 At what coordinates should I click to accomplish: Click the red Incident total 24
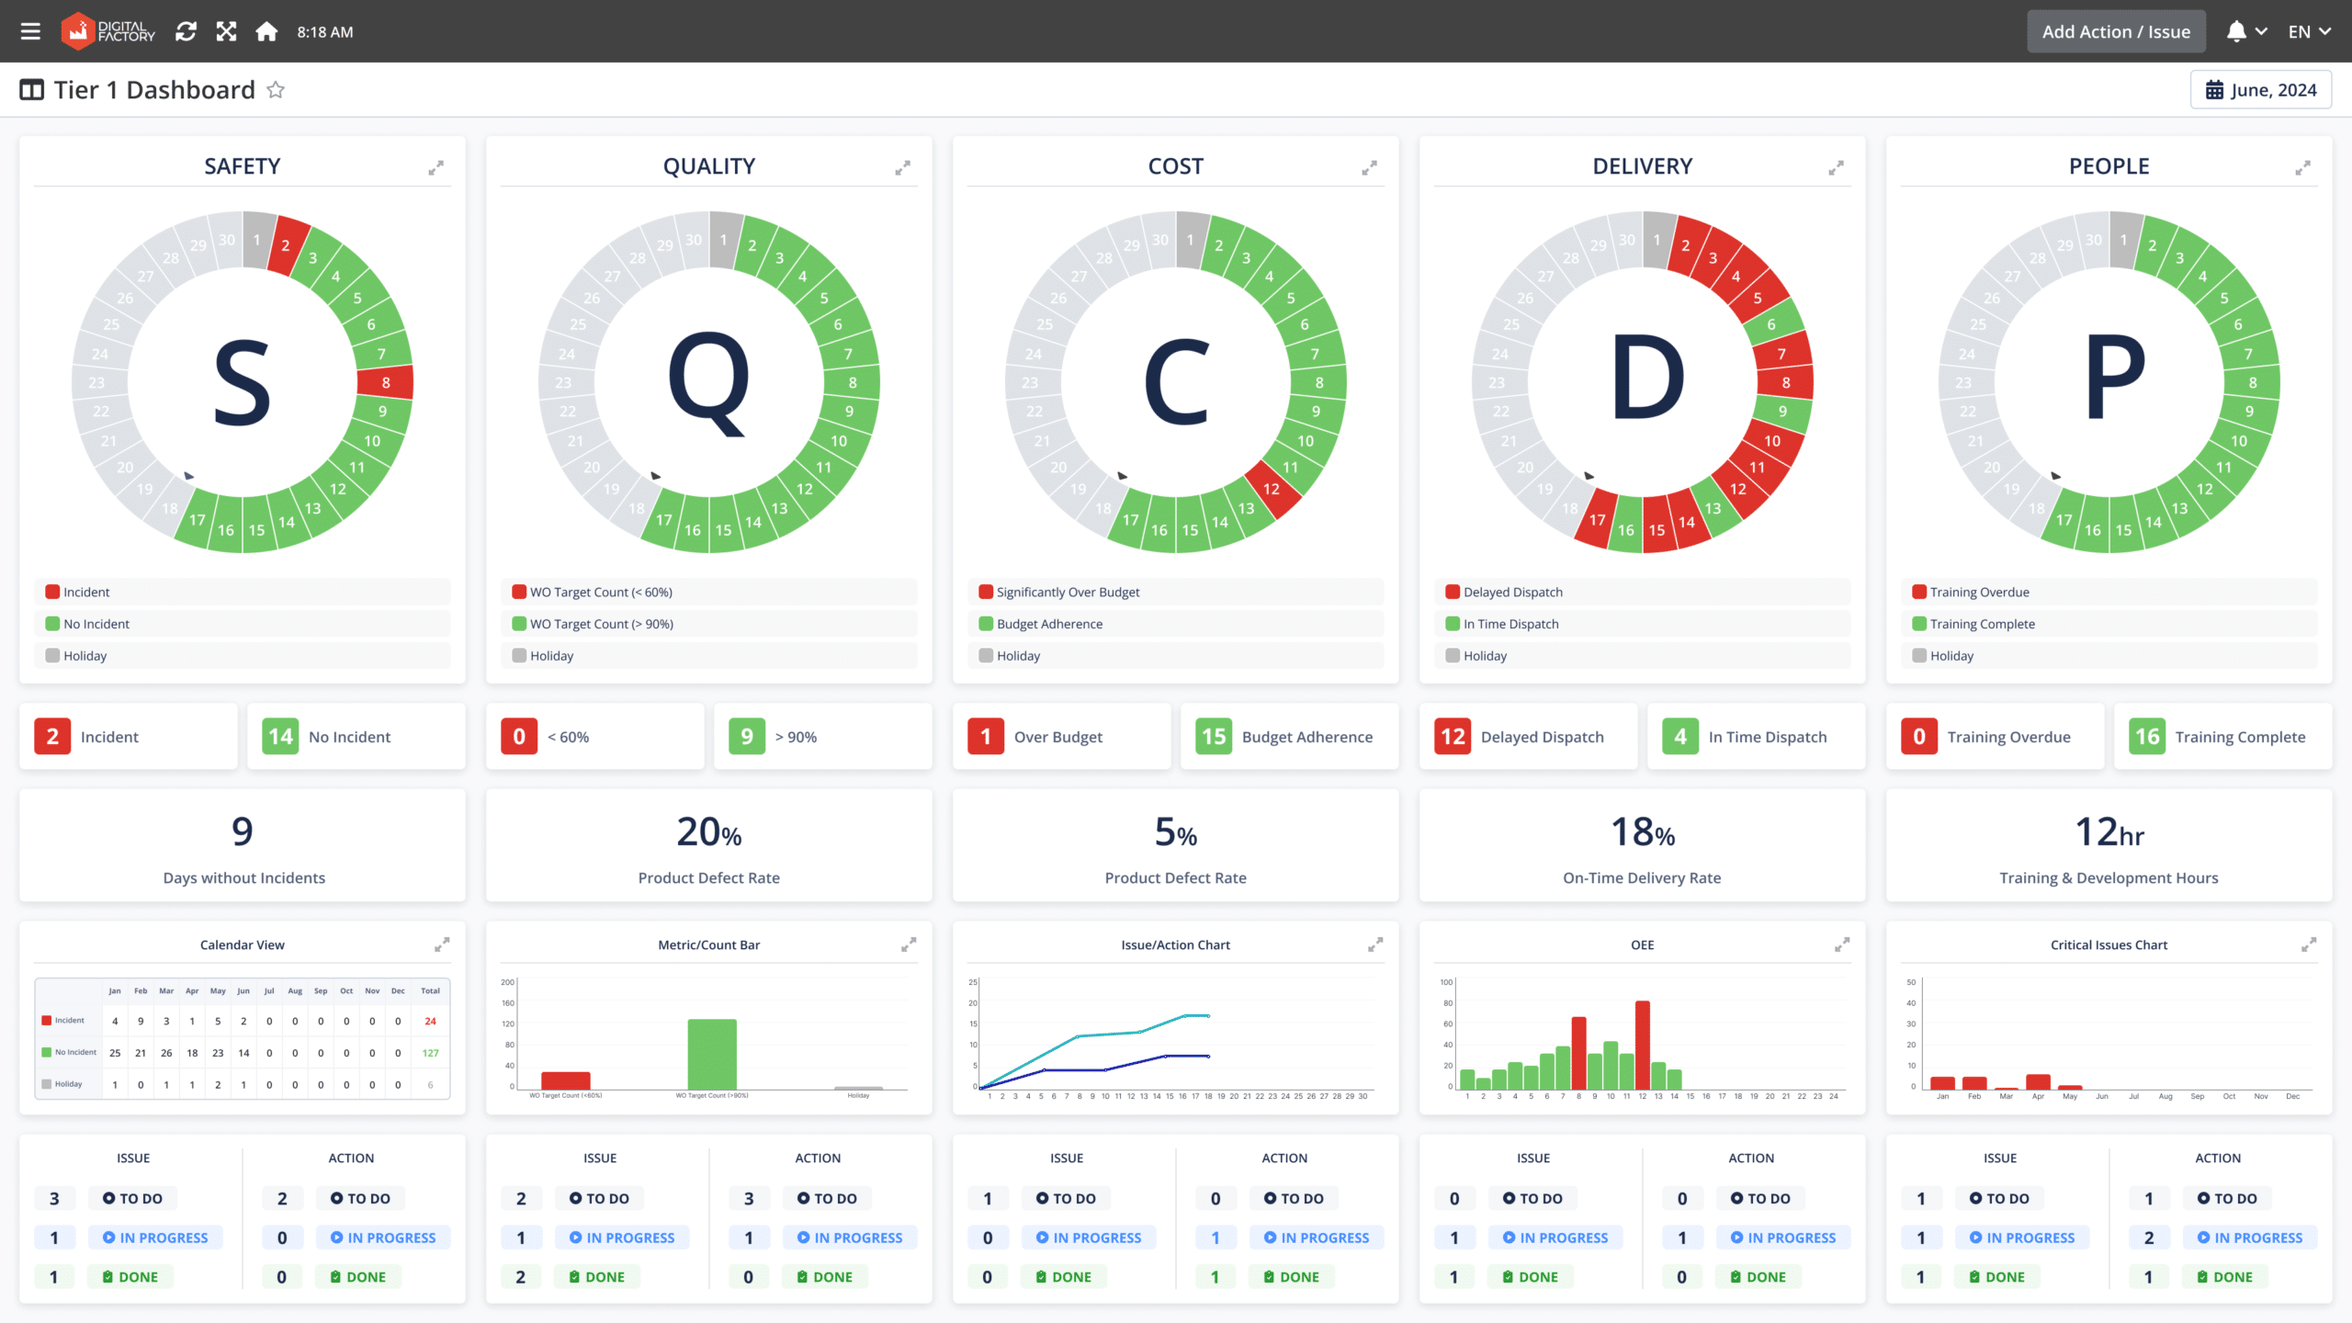tap(430, 1021)
